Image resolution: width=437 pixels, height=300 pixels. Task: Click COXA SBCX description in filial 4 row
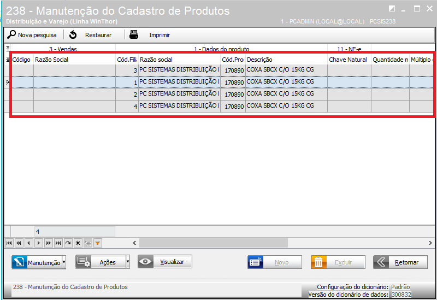coord(286,106)
